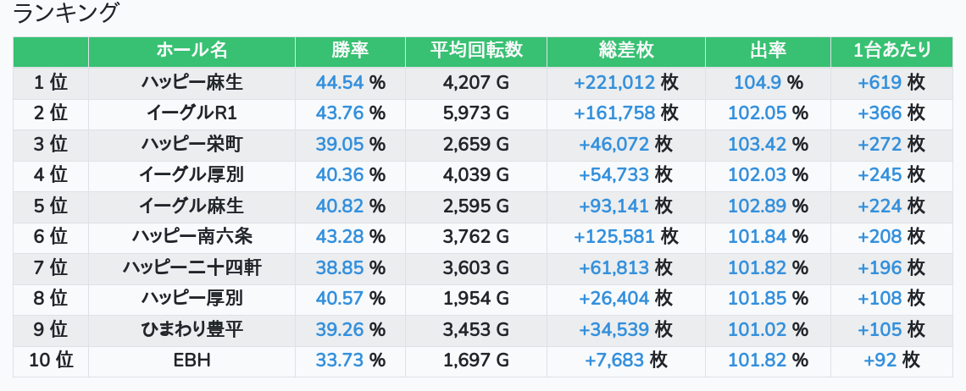Select the ハッピー二十四軒 hall name
Image resolution: width=966 pixels, height=391 pixels.
[192, 268]
